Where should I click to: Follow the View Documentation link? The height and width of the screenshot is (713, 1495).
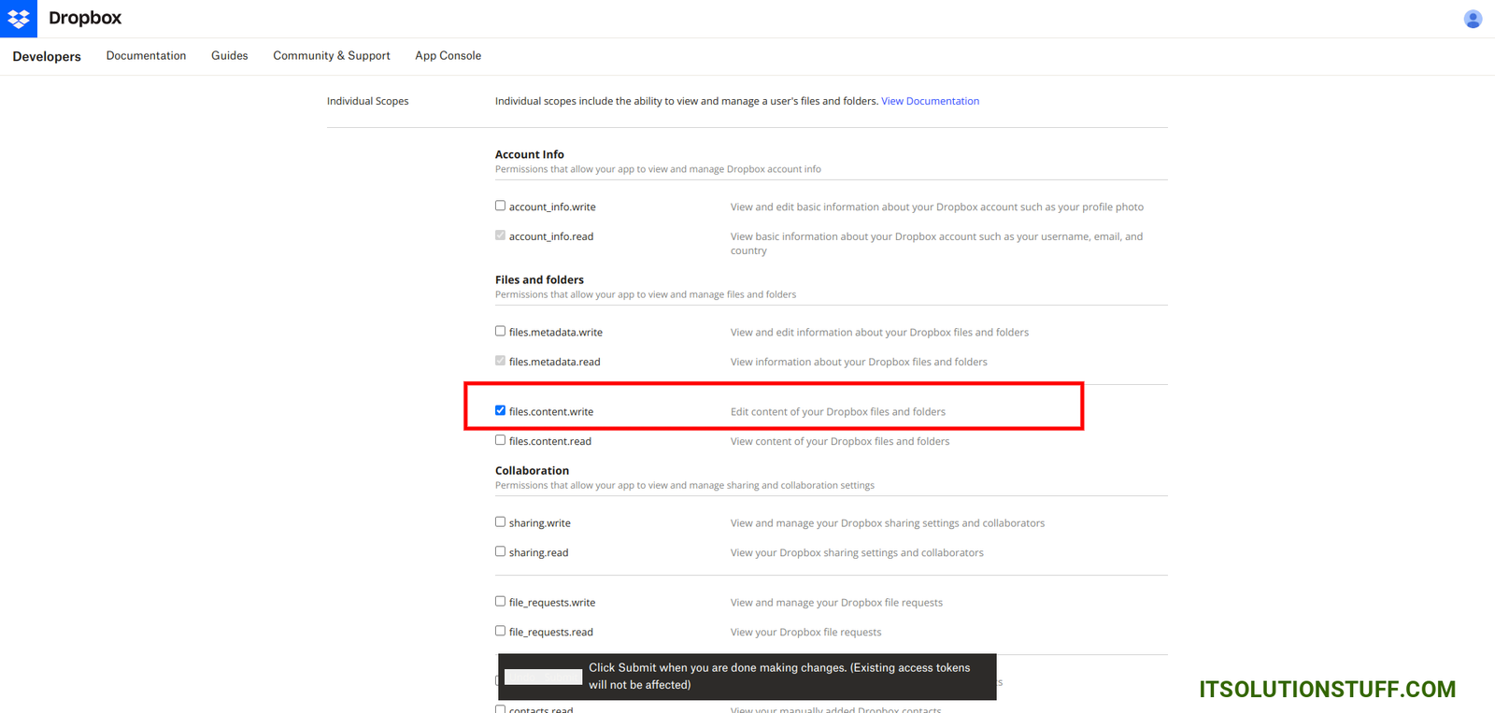pos(930,101)
